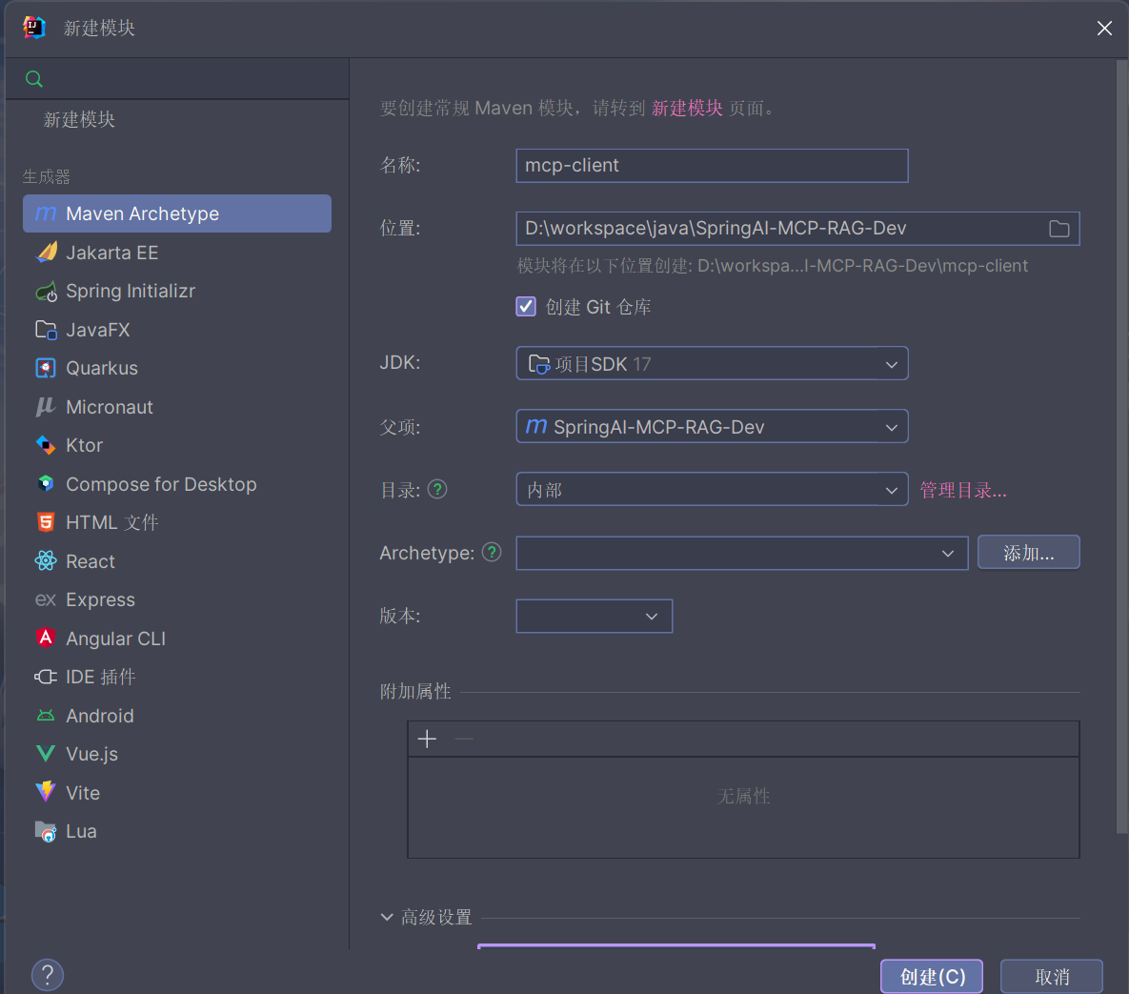Choose the Jakarta EE generator icon
Viewport: 1129px width, 994px height.
(46, 253)
